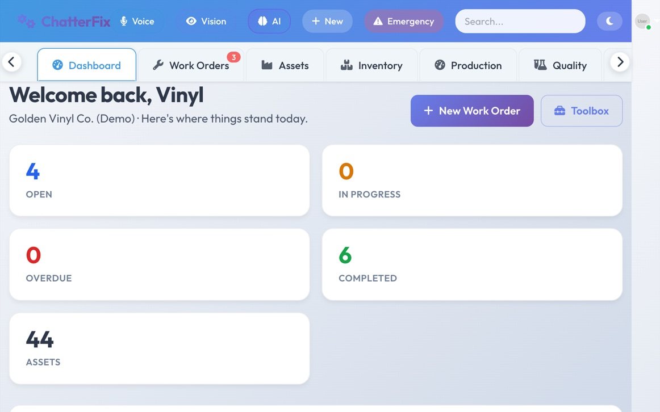Open the Work Orders tab
660x412 pixels.
click(x=191, y=65)
